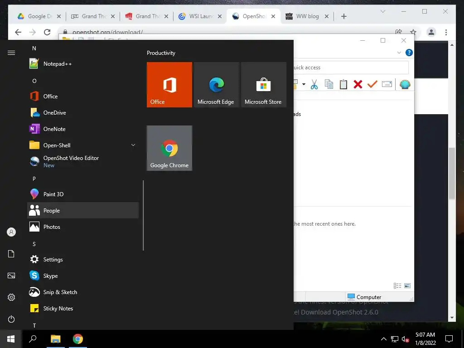
Task: Jump to letter O group header
Action: (x=34, y=81)
